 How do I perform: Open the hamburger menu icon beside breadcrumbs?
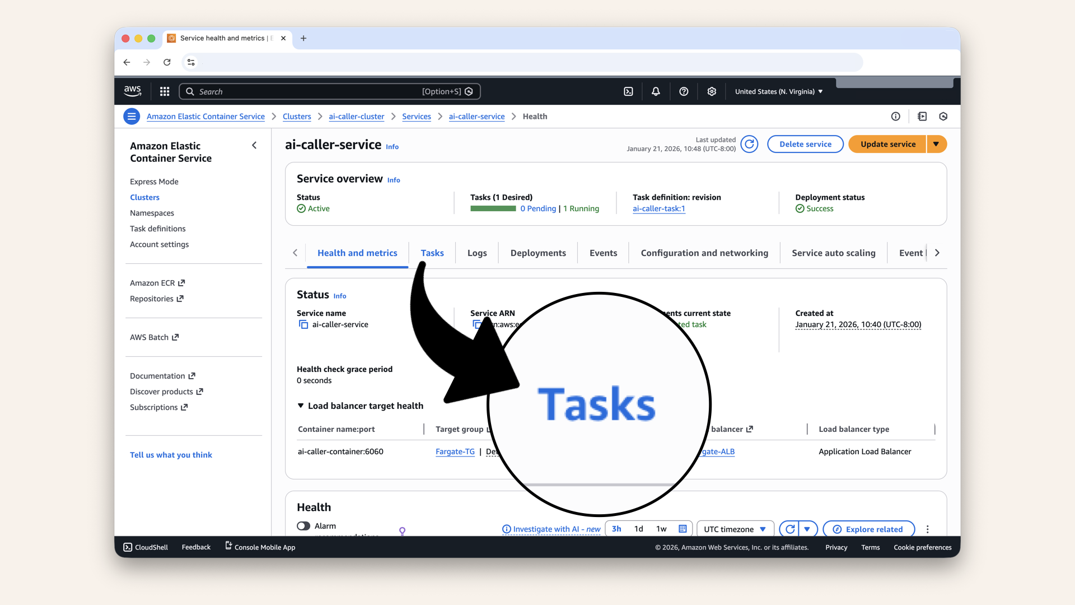click(132, 117)
